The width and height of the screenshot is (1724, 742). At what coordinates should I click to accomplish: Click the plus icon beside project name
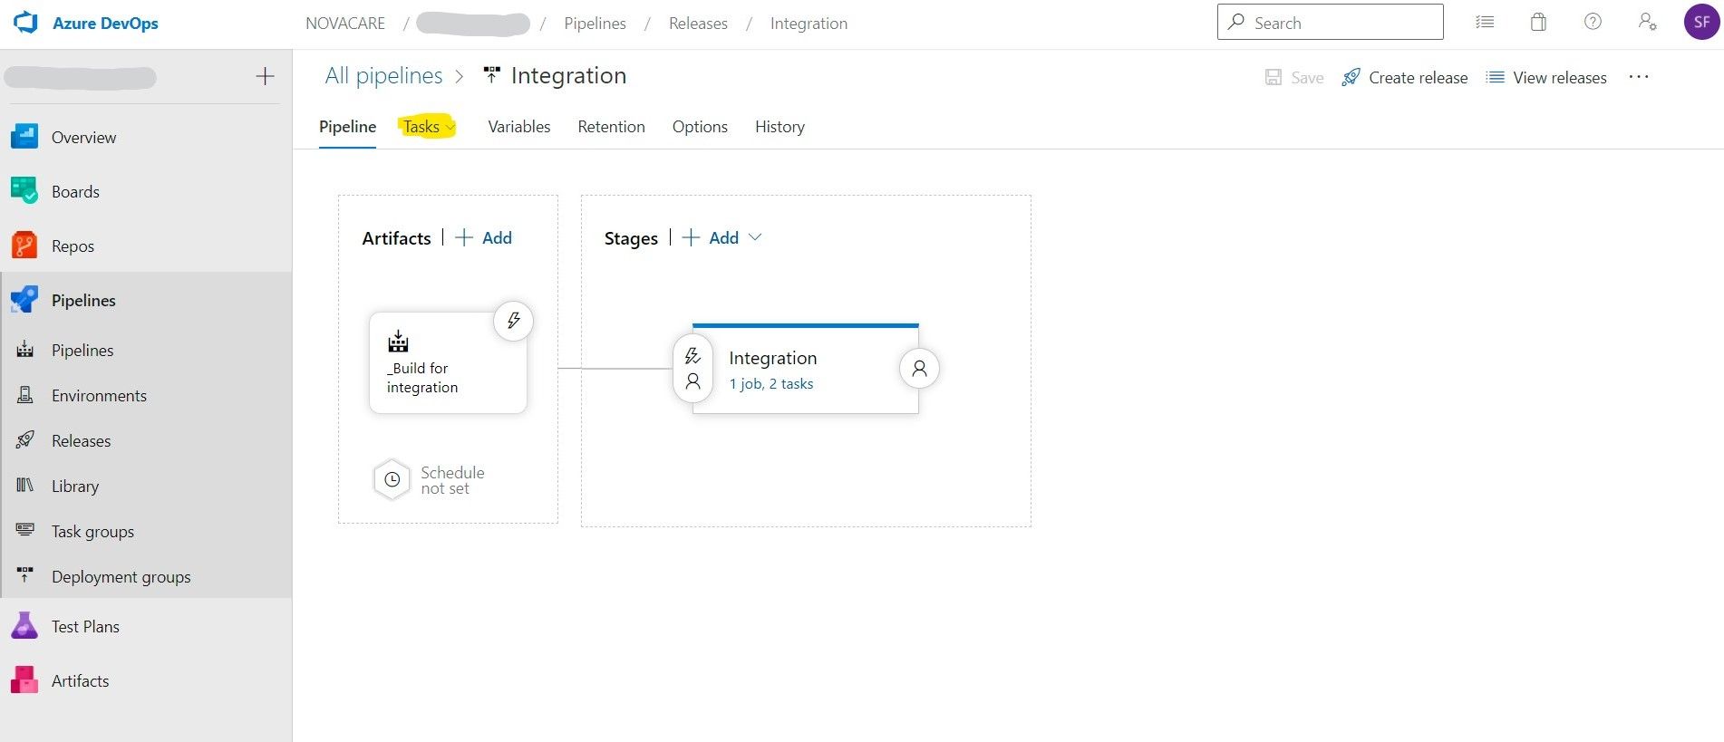pos(265,76)
